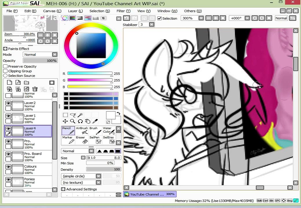Zoom out using canvas toolbar minus button

click(x=208, y=18)
